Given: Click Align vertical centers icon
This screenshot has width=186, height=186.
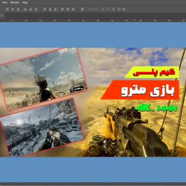Looking at the screenshot, I should (13, 9).
